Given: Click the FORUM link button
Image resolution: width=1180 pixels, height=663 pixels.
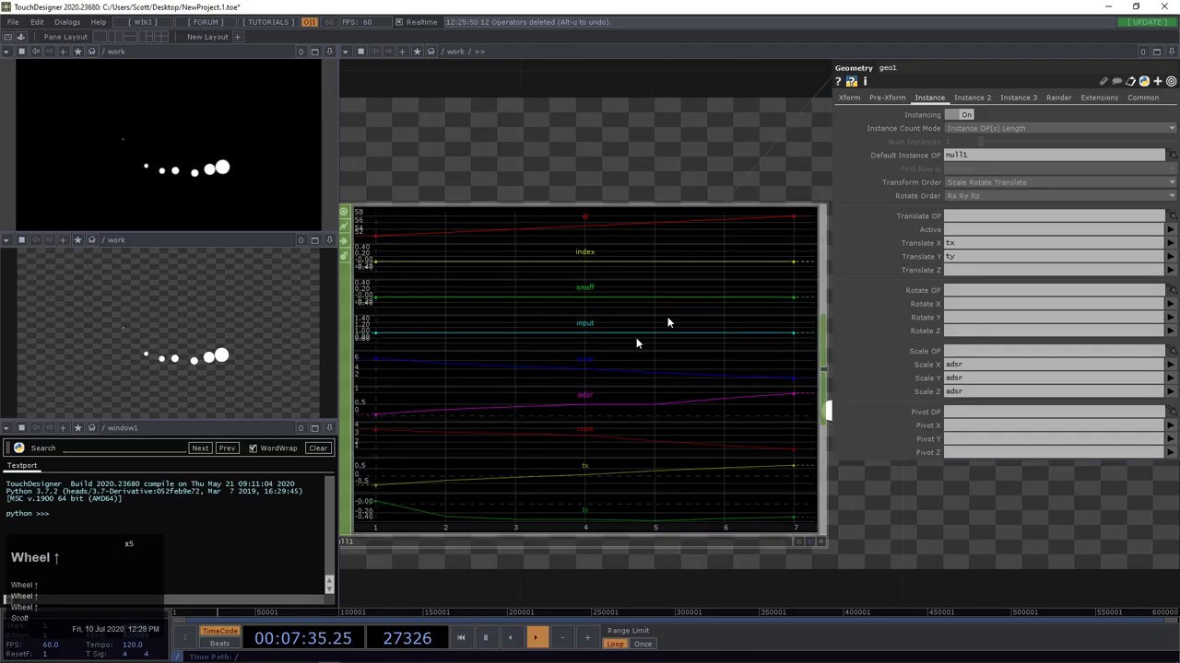Looking at the screenshot, I should coord(206,22).
